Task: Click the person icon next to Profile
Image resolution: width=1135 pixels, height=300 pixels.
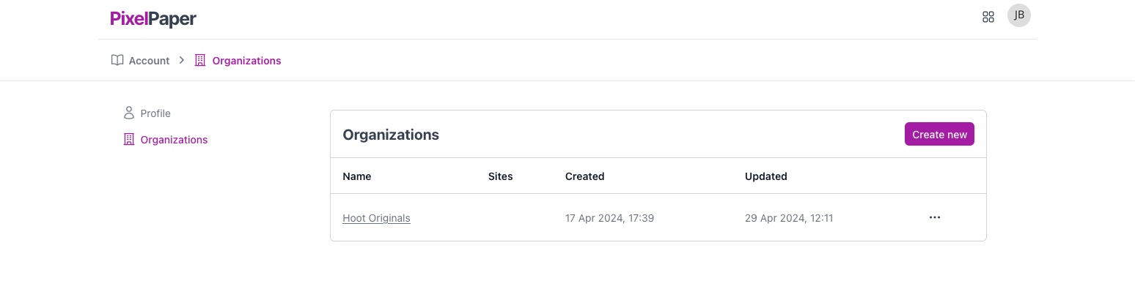Action: (129, 113)
